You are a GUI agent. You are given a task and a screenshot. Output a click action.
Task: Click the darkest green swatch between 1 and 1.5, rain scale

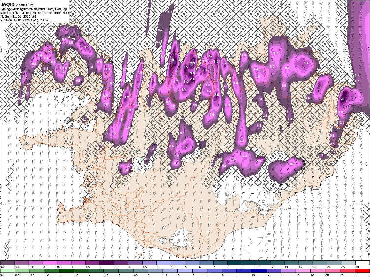[x=66, y=271]
